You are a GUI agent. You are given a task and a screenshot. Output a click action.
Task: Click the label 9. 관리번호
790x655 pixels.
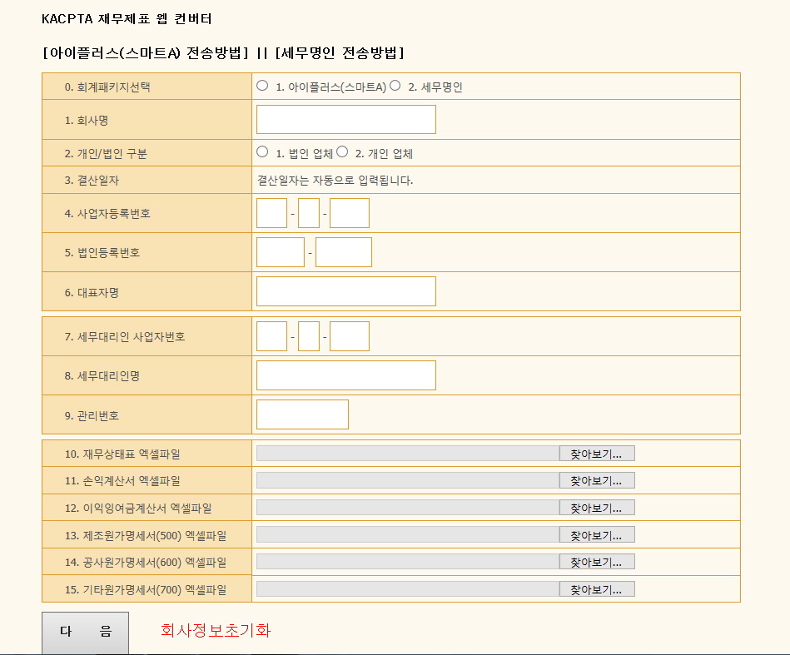[92, 415]
